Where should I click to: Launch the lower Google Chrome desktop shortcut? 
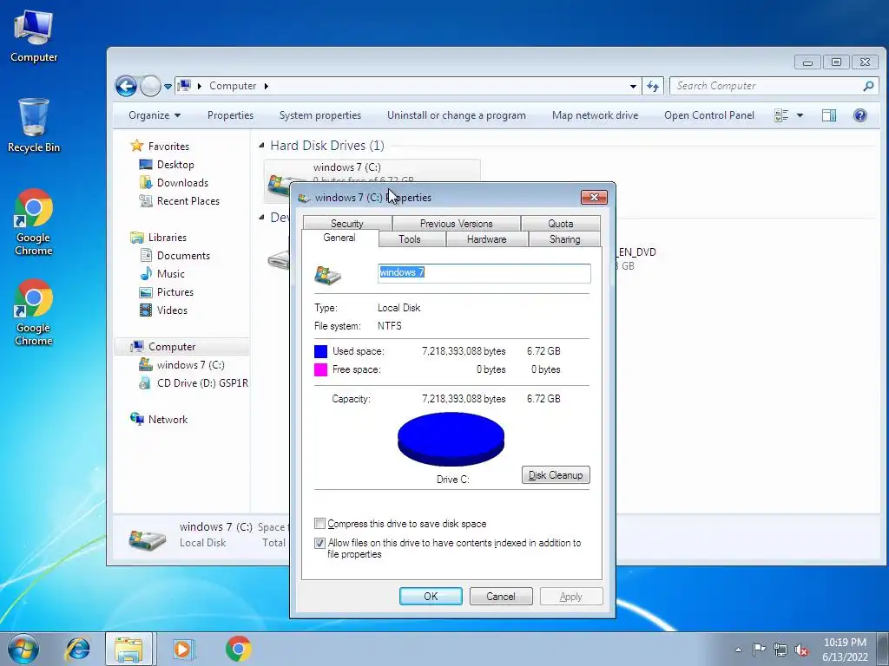point(34,312)
